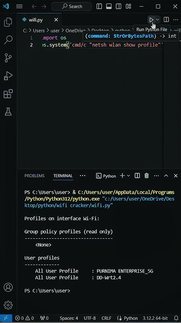This screenshot has width=181, height=323.
Task: Click 'PURNIMA ENTERPRISE_5G' profile text
Action: [x=125, y=271]
